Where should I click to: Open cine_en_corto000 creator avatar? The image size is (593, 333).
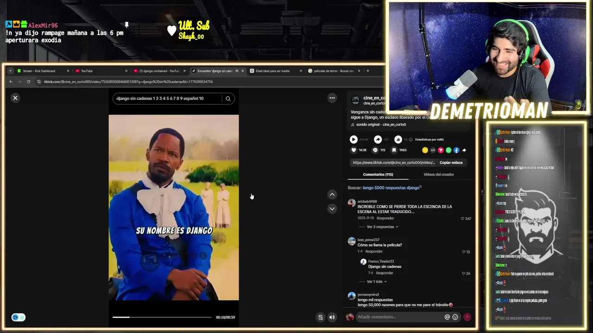355,100
